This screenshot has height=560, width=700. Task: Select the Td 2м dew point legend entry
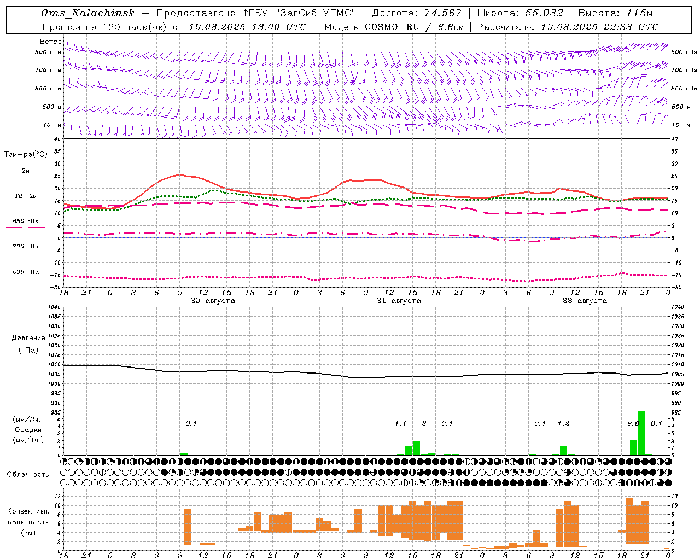[x=26, y=196]
